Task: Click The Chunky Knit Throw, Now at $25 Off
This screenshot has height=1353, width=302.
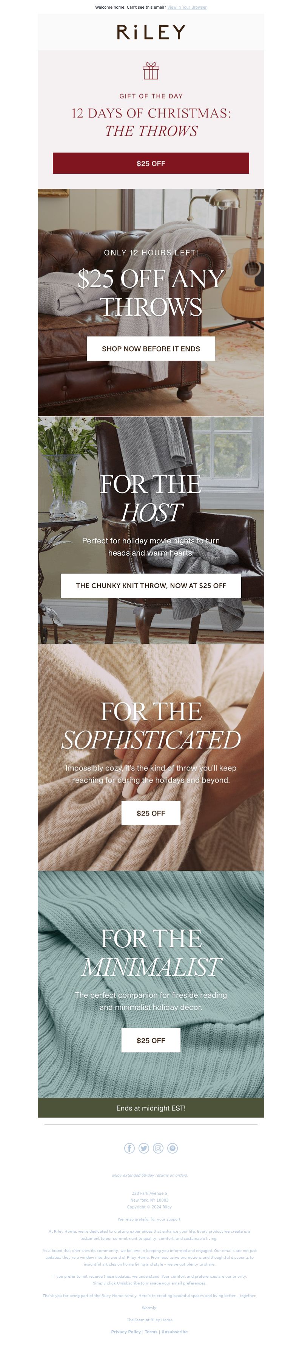Action: 151,585
